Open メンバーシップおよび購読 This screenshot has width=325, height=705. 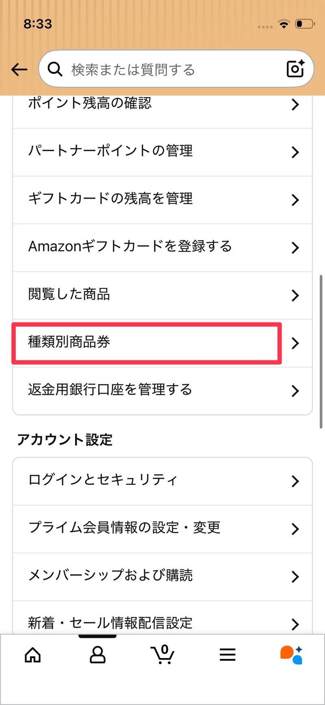162,576
